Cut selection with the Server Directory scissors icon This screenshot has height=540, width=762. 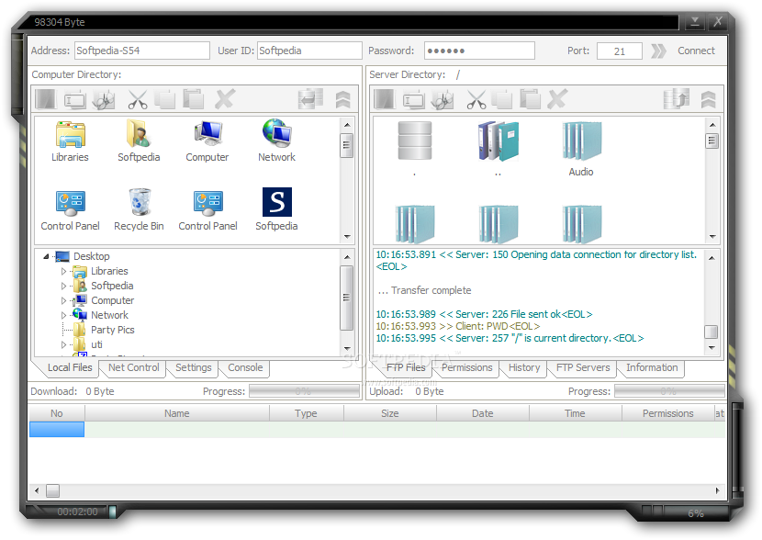pos(476,99)
